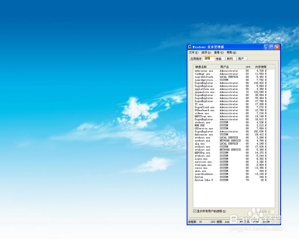Click CPU value 79 of System Idle
299x239 pixels.
click(247, 180)
